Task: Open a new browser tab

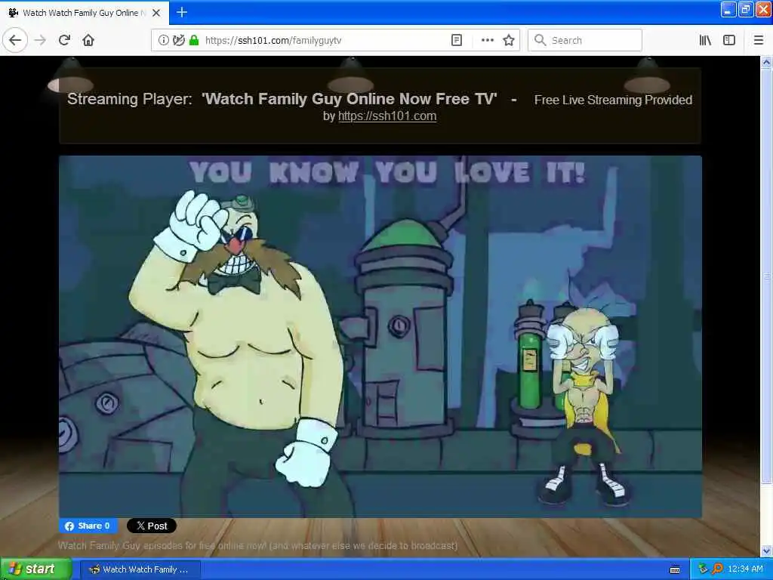Action: [182, 12]
